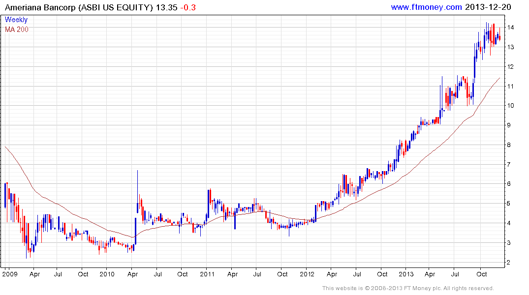Click the 13.35 last price value
The height and width of the screenshot is (295, 529).
pyautogui.click(x=167, y=7)
